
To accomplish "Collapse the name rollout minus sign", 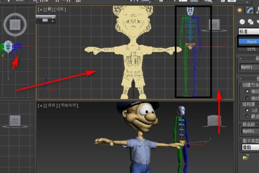I will (x=240, y=58).
